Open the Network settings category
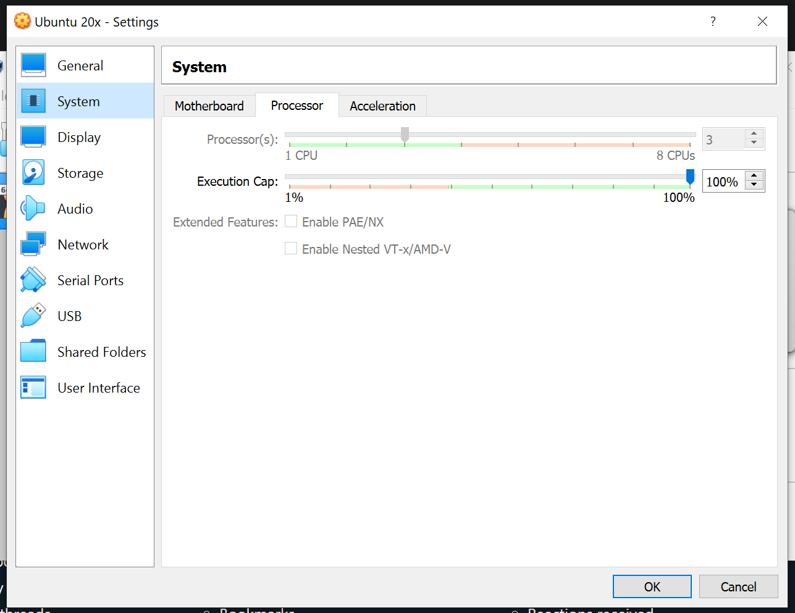The width and height of the screenshot is (795, 613). pos(85,244)
